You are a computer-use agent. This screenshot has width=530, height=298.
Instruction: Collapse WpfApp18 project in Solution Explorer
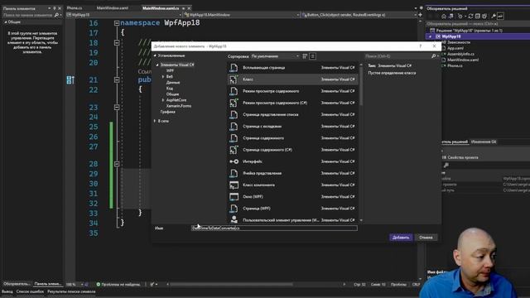pyautogui.click(x=431, y=36)
